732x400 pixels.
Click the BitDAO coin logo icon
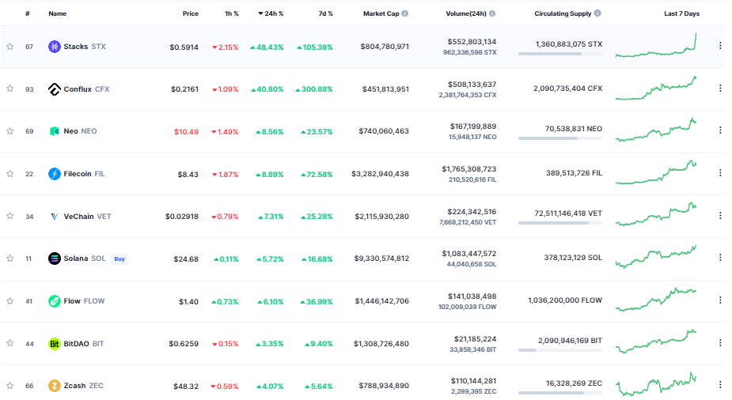click(x=55, y=344)
